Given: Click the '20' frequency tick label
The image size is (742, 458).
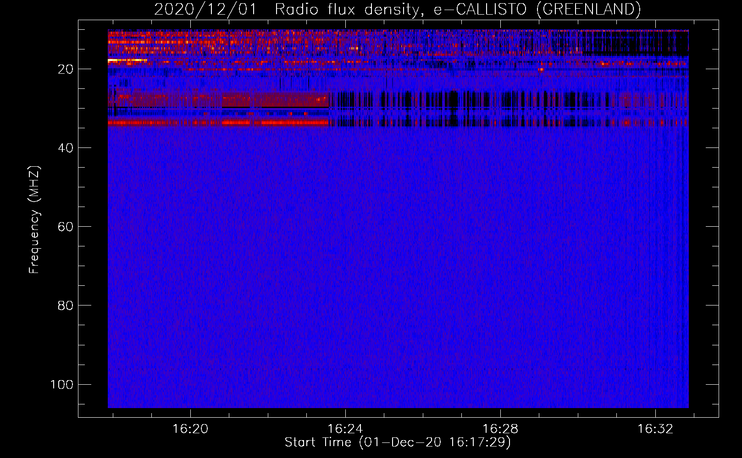Looking at the screenshot, I should point(66,69).
